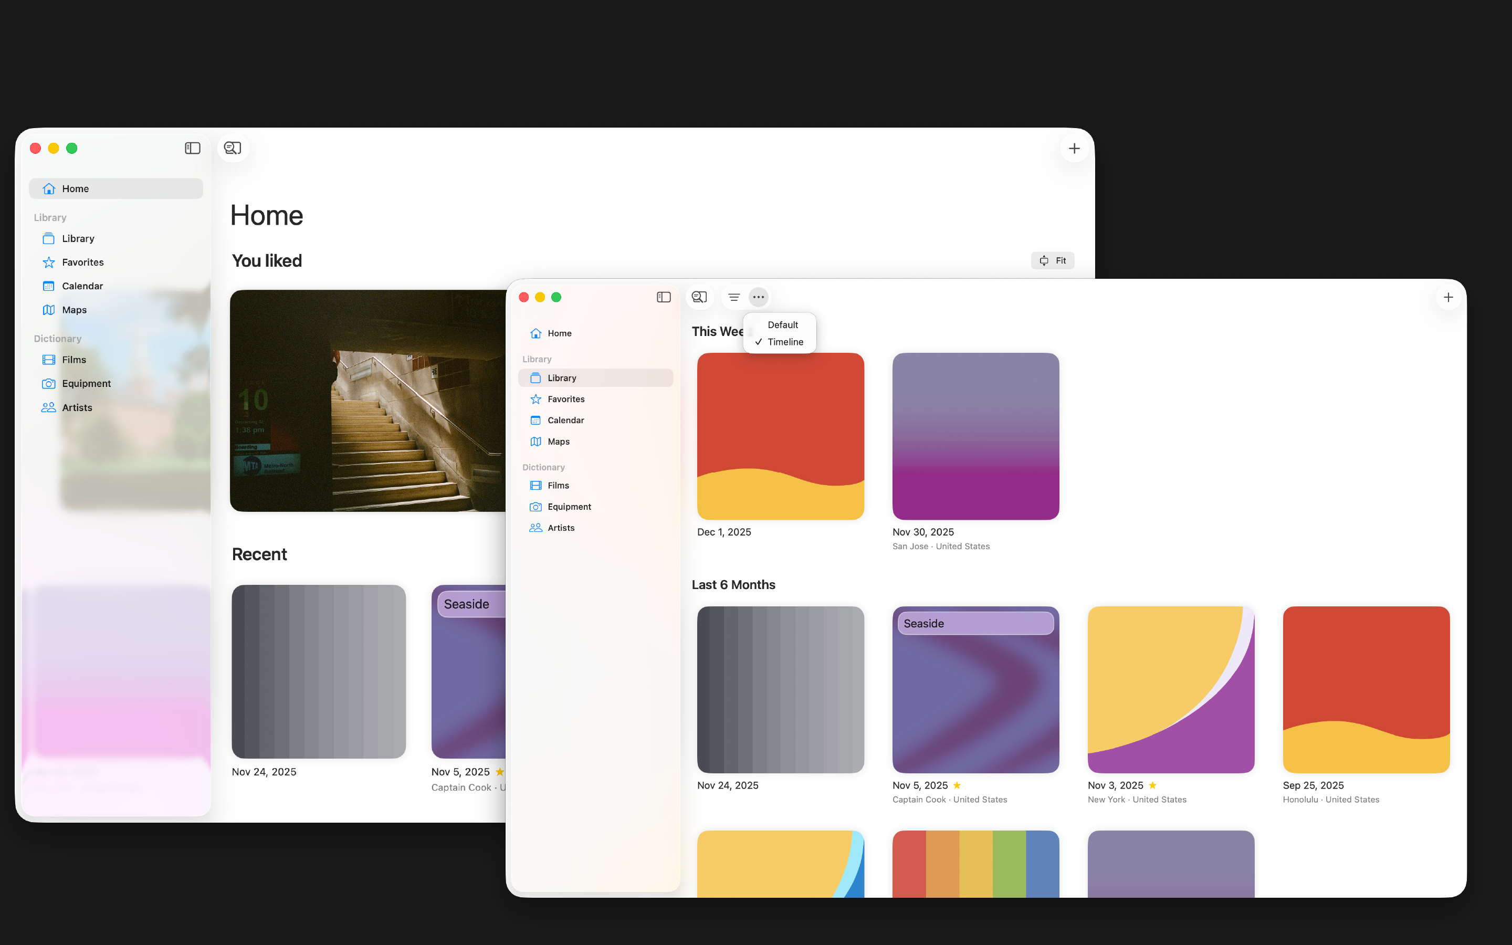Toggle sidebar in the front Library window

pos(664,297)
